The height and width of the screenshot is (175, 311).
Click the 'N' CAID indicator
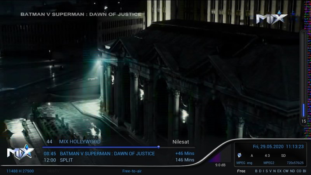tap(274, 171)
